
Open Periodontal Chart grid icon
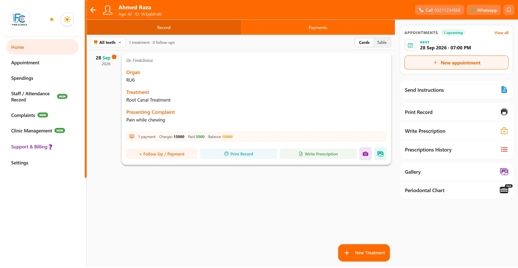click(x=504, y=190)
